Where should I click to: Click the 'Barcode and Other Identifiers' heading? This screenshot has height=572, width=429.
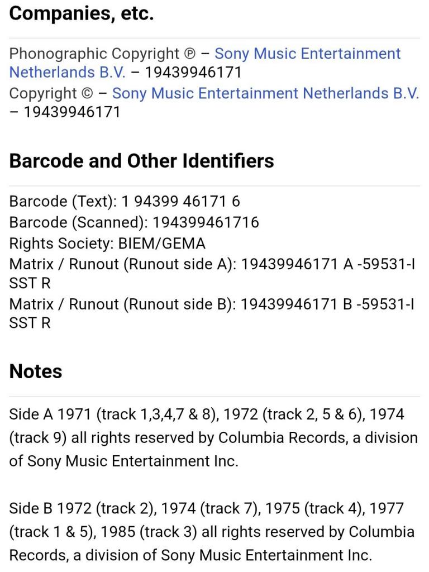141,161
